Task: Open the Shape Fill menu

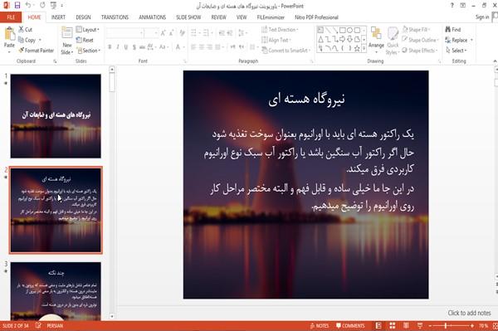Action: tap(416, 30)
